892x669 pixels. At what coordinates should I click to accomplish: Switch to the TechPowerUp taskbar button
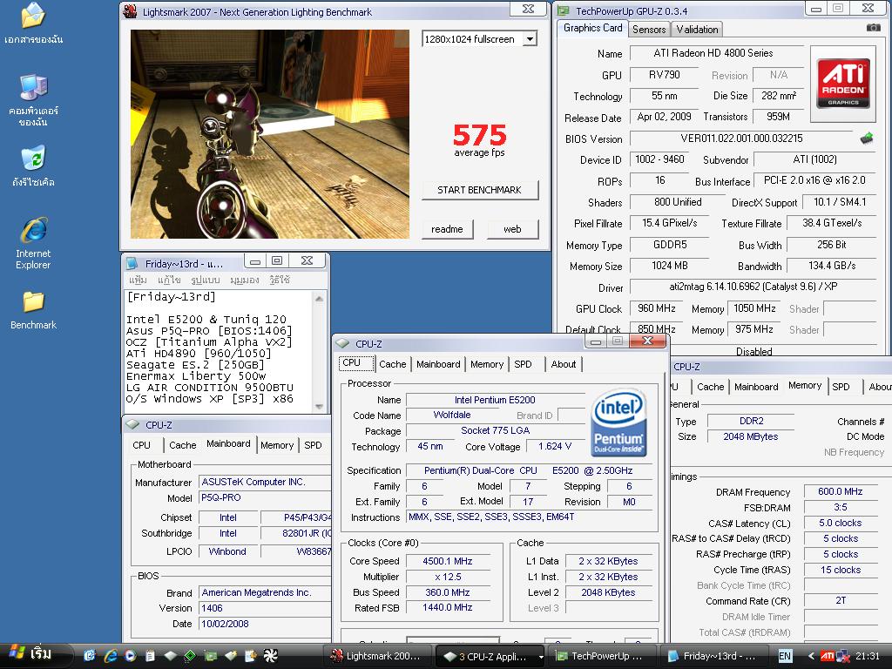tap(603, 656)
